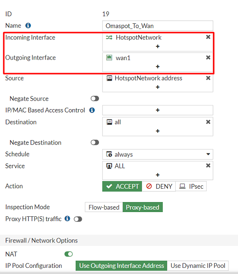Remove HotspotNetwork address from Source
238x274 pixels.
208,78
